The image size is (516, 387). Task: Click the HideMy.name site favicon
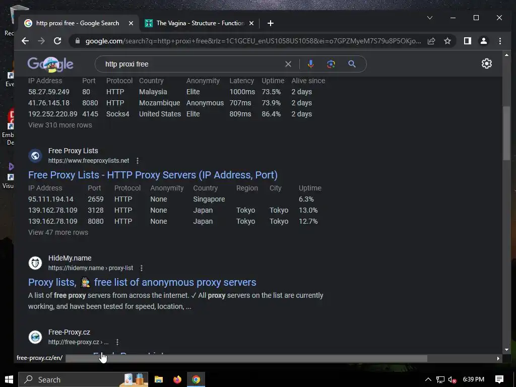pos(35,263)
